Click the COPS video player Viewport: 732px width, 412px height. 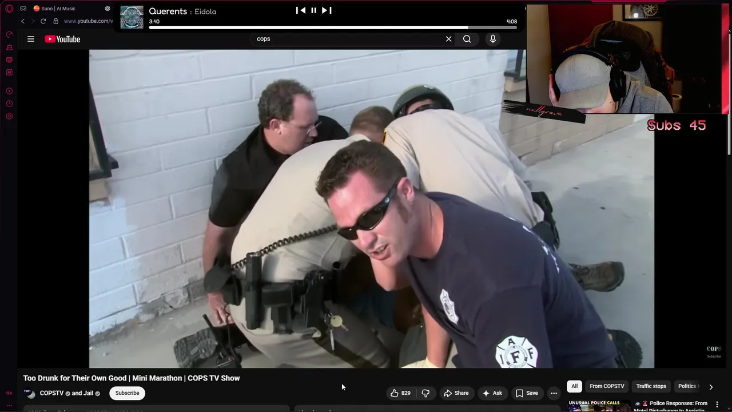[372, 208]
